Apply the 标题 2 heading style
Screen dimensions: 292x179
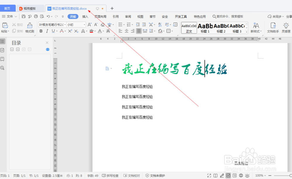point(221,28)
